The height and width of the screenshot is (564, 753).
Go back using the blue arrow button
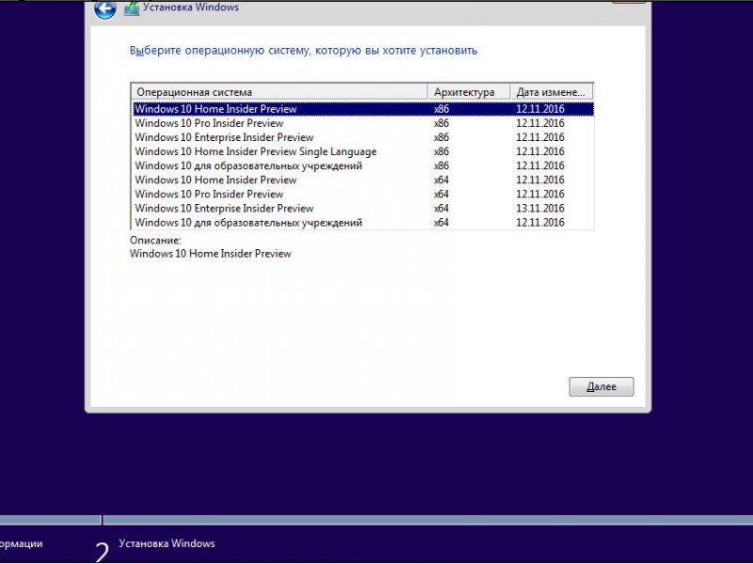point(104,8)
